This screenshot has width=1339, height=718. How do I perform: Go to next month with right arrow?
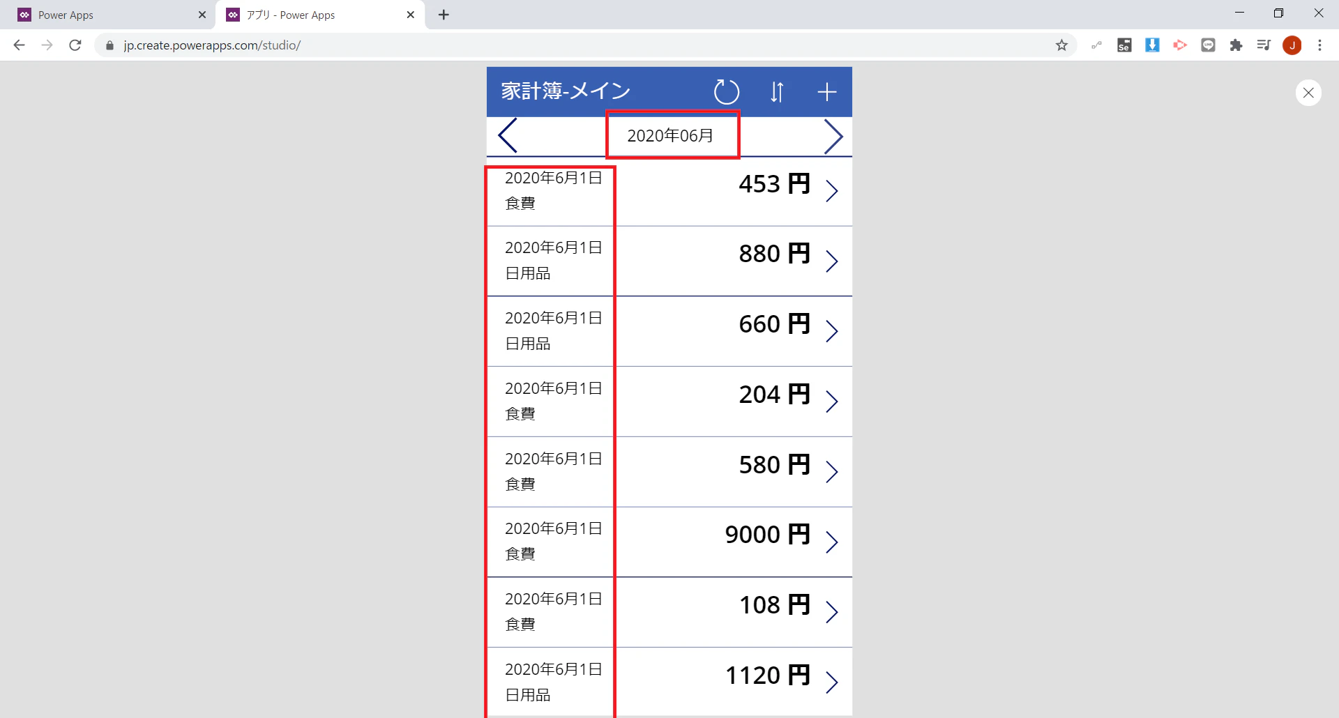(x=833, y=136)
